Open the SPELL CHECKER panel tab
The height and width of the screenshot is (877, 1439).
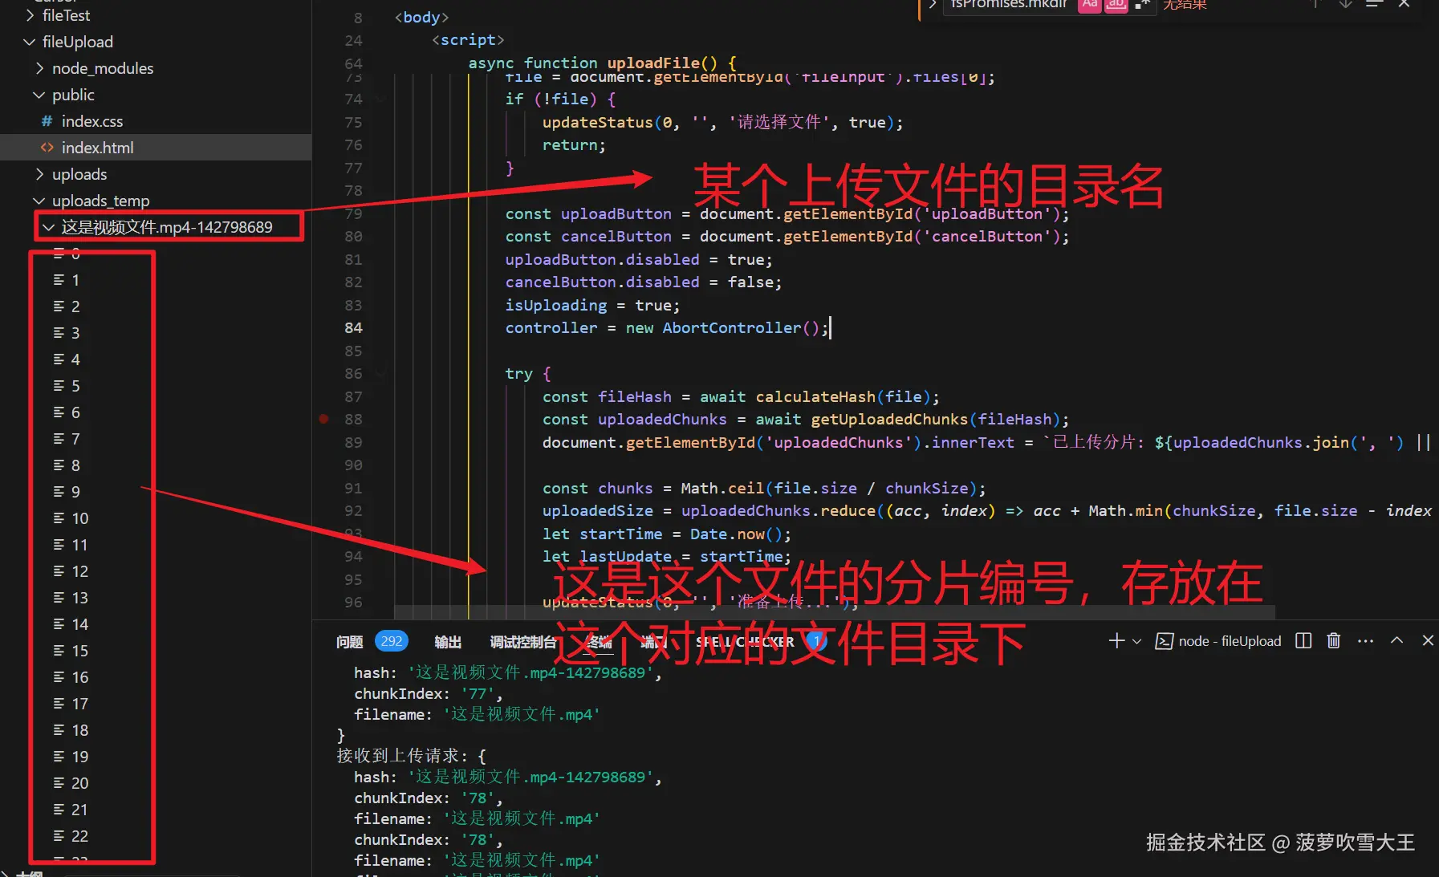point(745,641)
